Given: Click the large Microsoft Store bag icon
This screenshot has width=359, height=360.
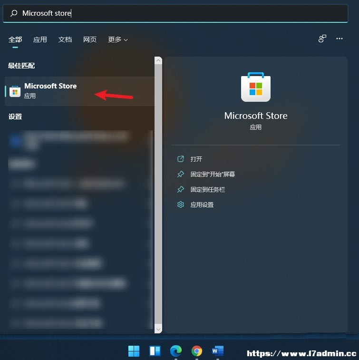Looking at the screenshot, I should click(x=256, y=87).
